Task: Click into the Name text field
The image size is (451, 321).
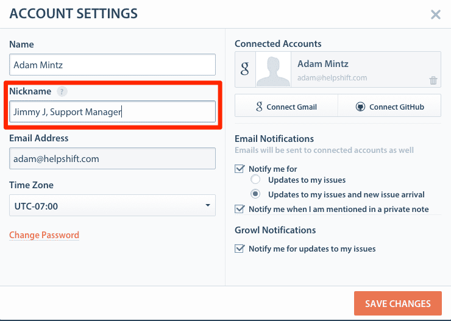Action: 112,65
